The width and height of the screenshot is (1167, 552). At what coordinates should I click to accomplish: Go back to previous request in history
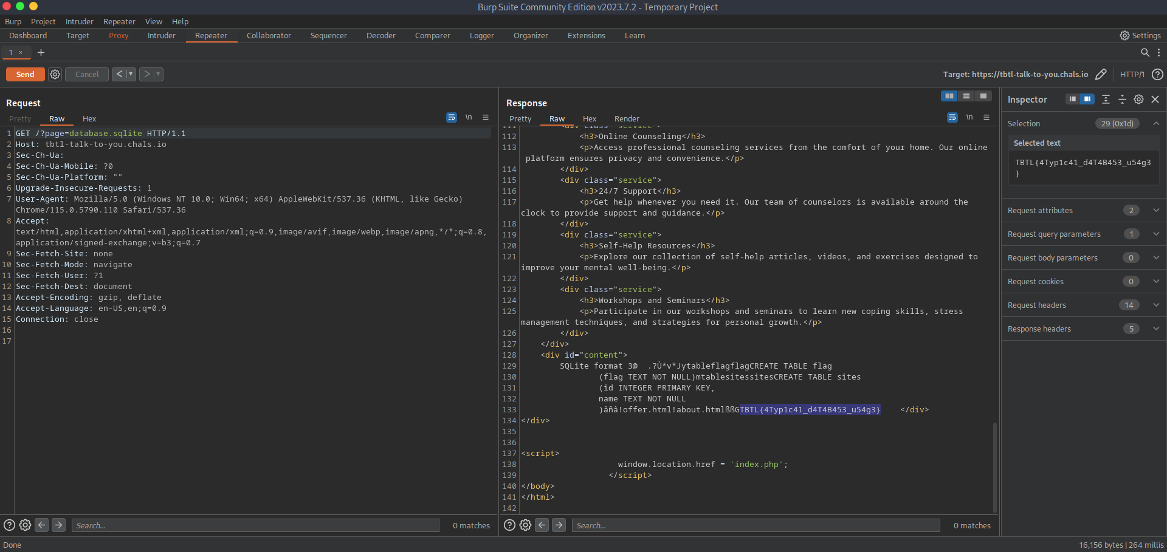(x=119, y=74)
